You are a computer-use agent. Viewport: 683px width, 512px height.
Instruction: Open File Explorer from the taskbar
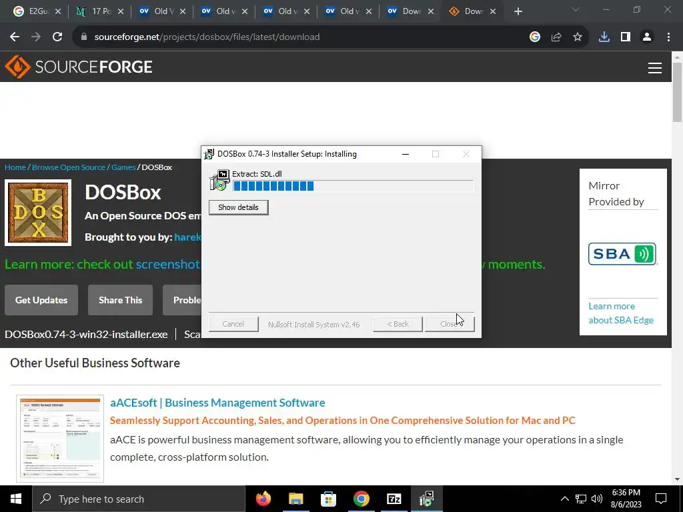point(295,499)
